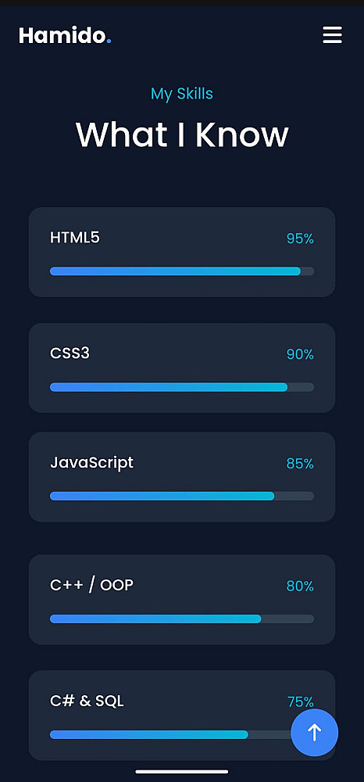Click the JavaScript progress bar
Image resolution: width=364 pixels, height=782 pixels.
pyautogui.click(x=182, y=496)
